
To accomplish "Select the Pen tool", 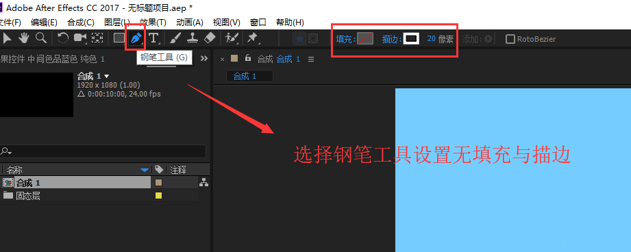I will (x=136, y=38).
